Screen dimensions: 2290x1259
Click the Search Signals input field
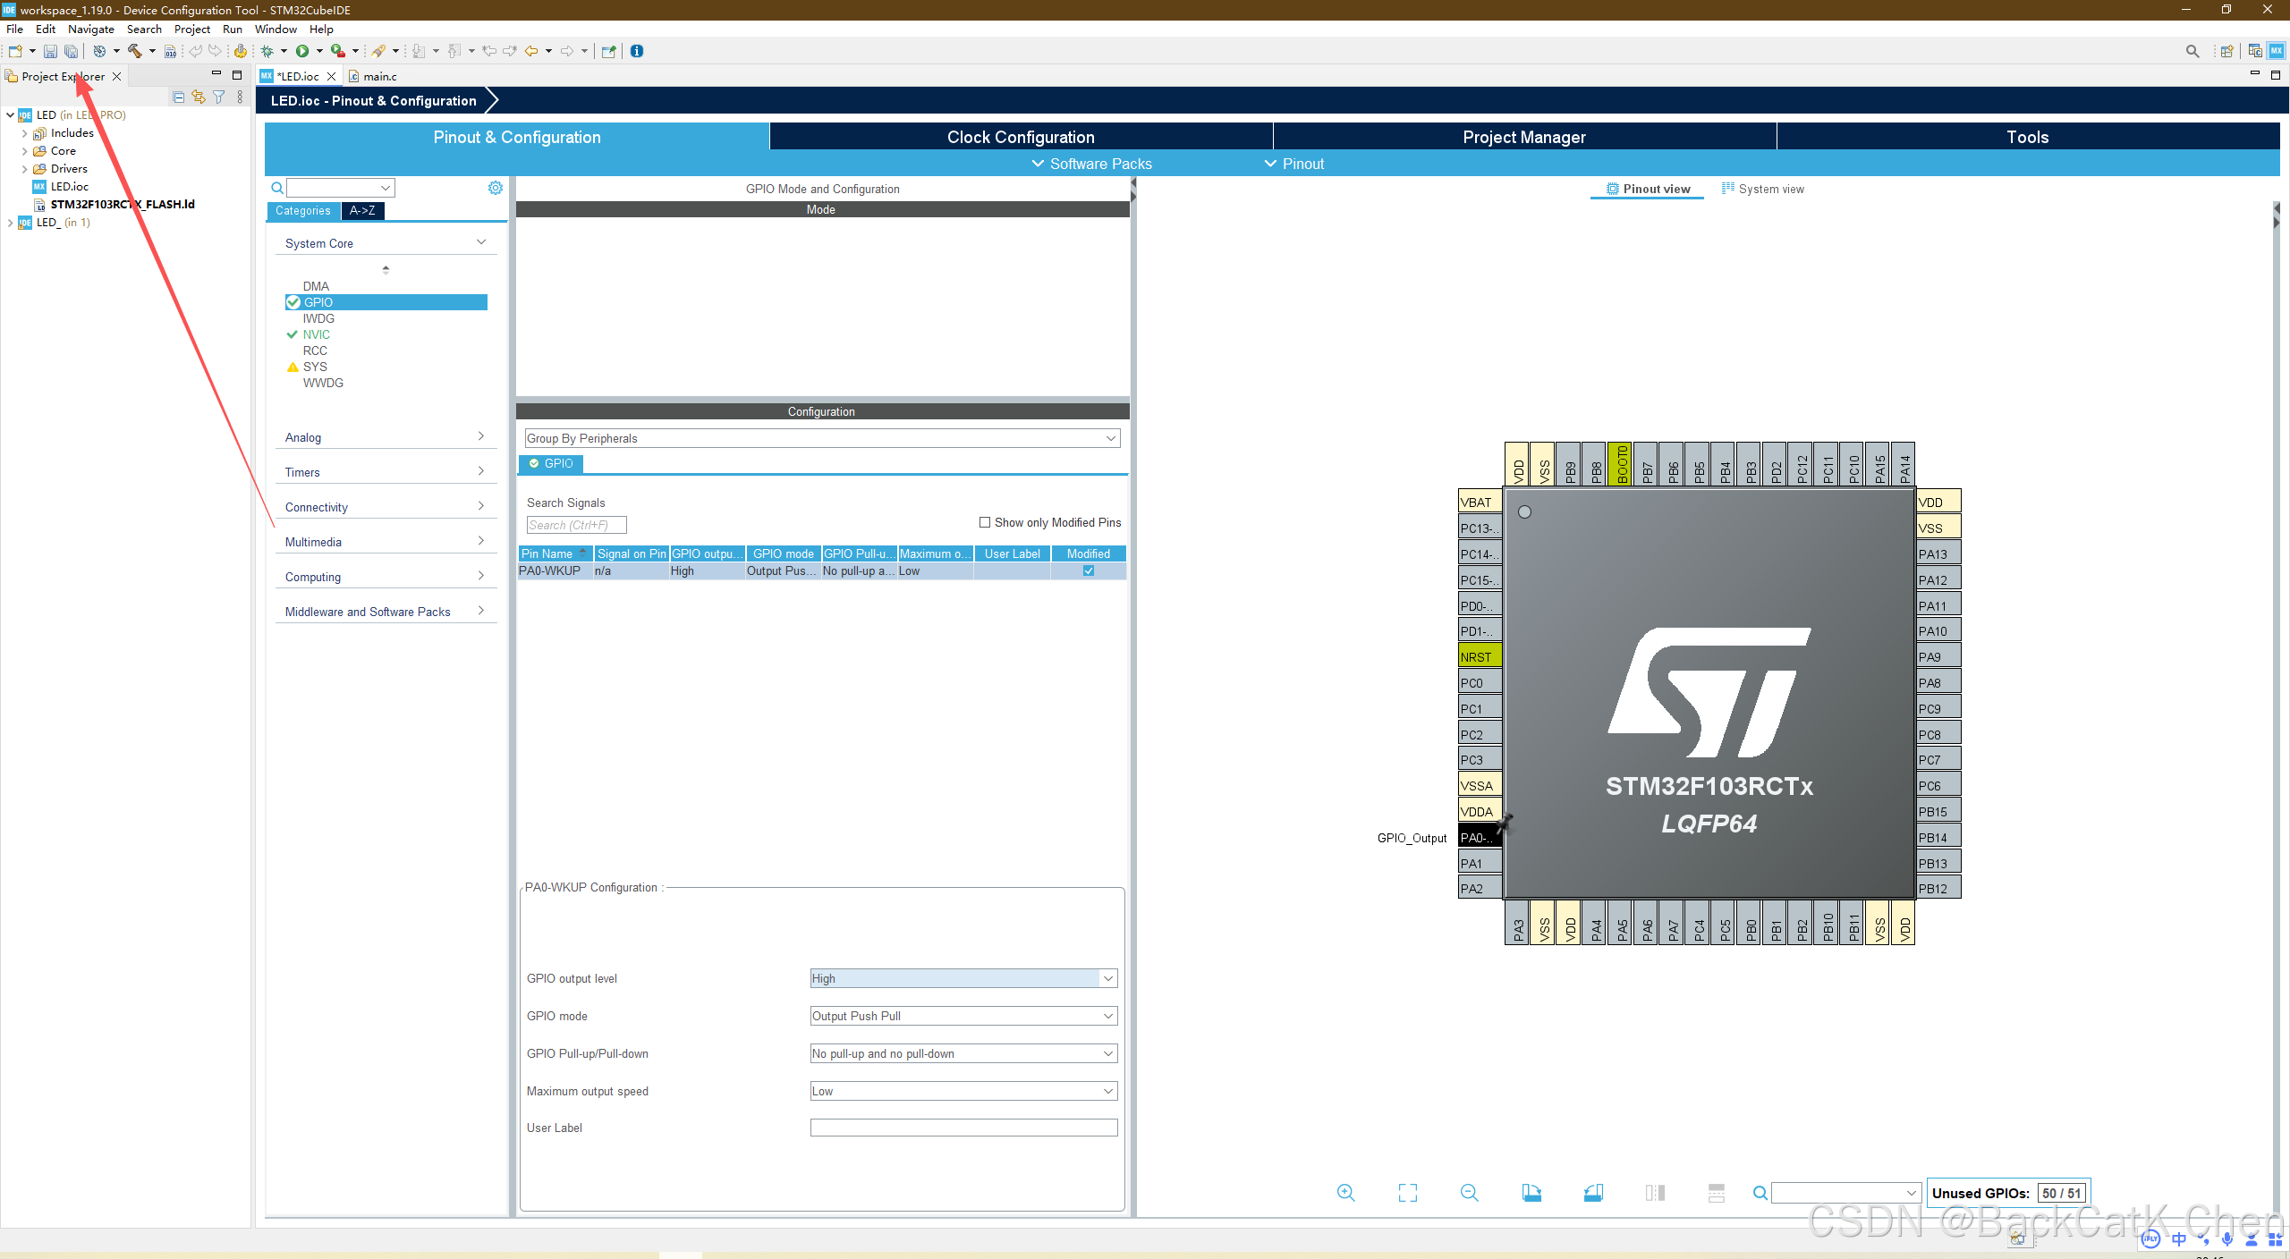click(576, 525)
